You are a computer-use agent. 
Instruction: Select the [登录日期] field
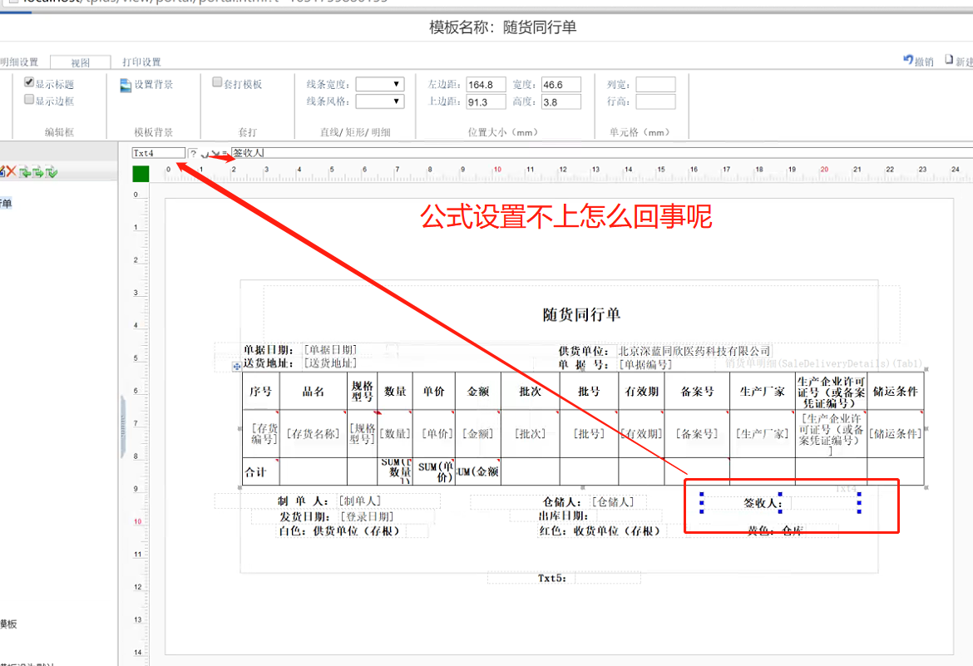pyautogui.click(x=367, y=516)
